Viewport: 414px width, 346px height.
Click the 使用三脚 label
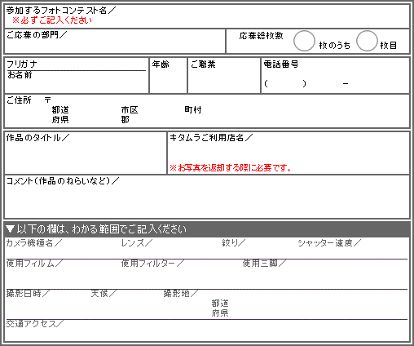(x=264, y=263)
